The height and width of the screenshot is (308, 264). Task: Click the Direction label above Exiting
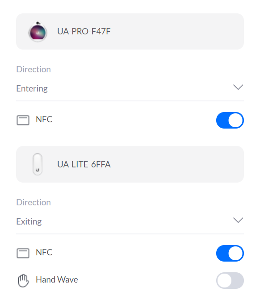34,202
